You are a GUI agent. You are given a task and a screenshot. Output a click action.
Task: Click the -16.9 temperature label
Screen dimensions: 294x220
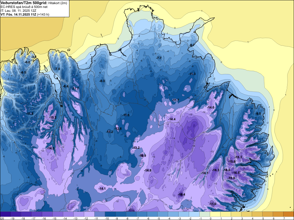(142, 156)
